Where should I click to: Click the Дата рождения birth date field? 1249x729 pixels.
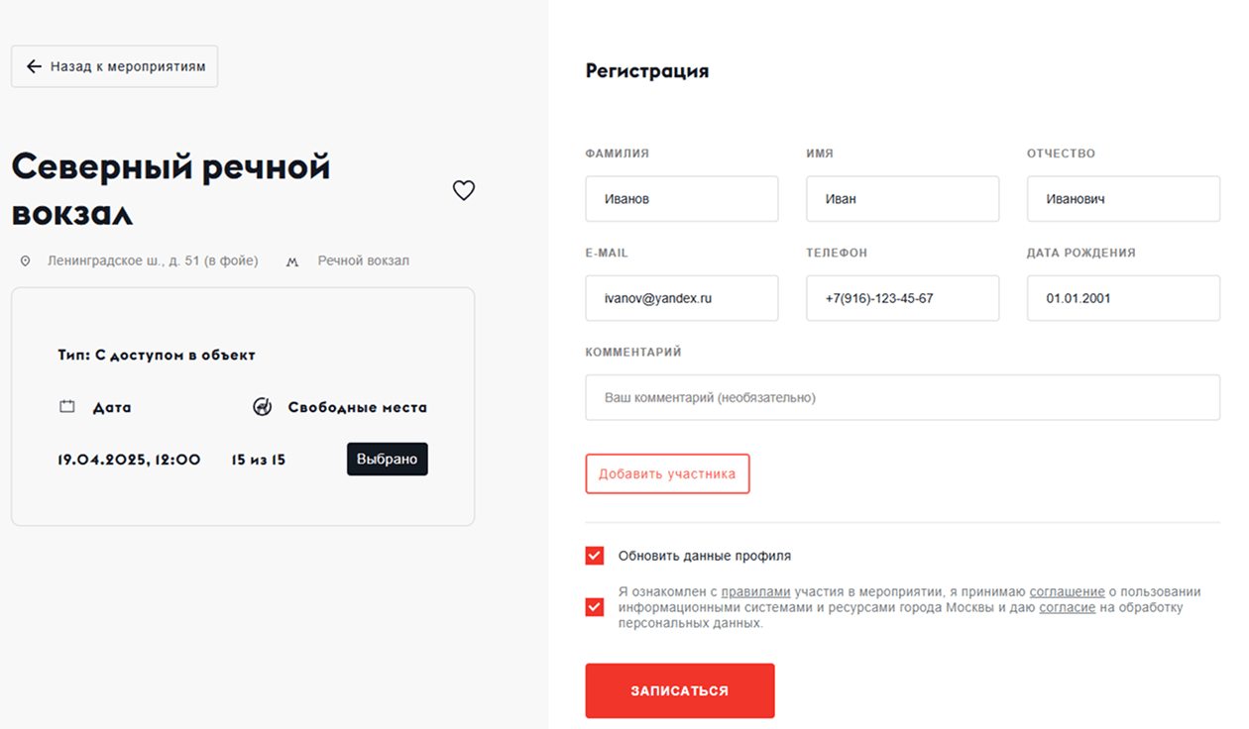point(1123,298)
